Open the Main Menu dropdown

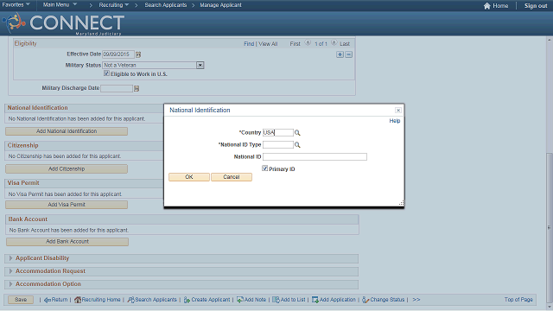click(60, 5)
